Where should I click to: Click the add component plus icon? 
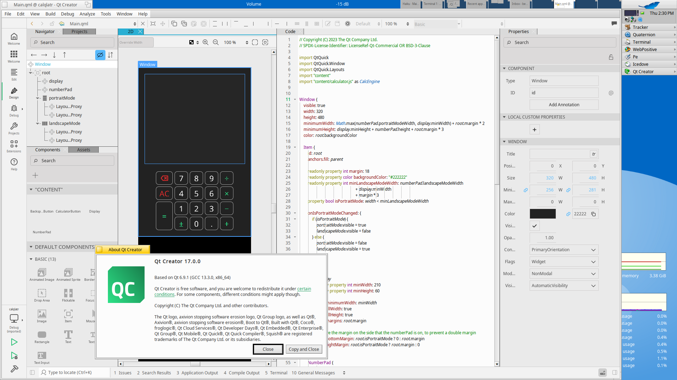[x=35, y=175]
